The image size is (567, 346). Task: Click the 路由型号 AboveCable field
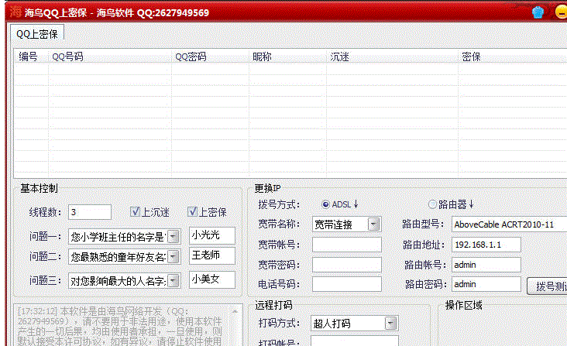(x=509, y=224)
